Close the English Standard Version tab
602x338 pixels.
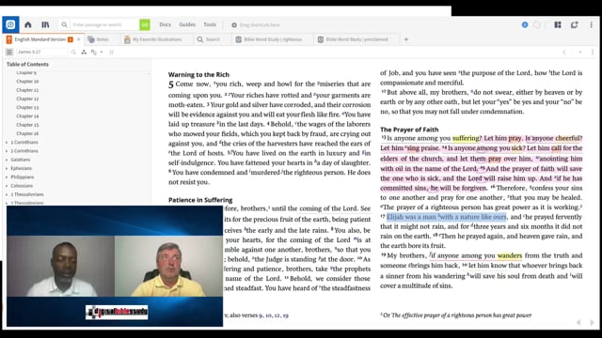(79, 39)
